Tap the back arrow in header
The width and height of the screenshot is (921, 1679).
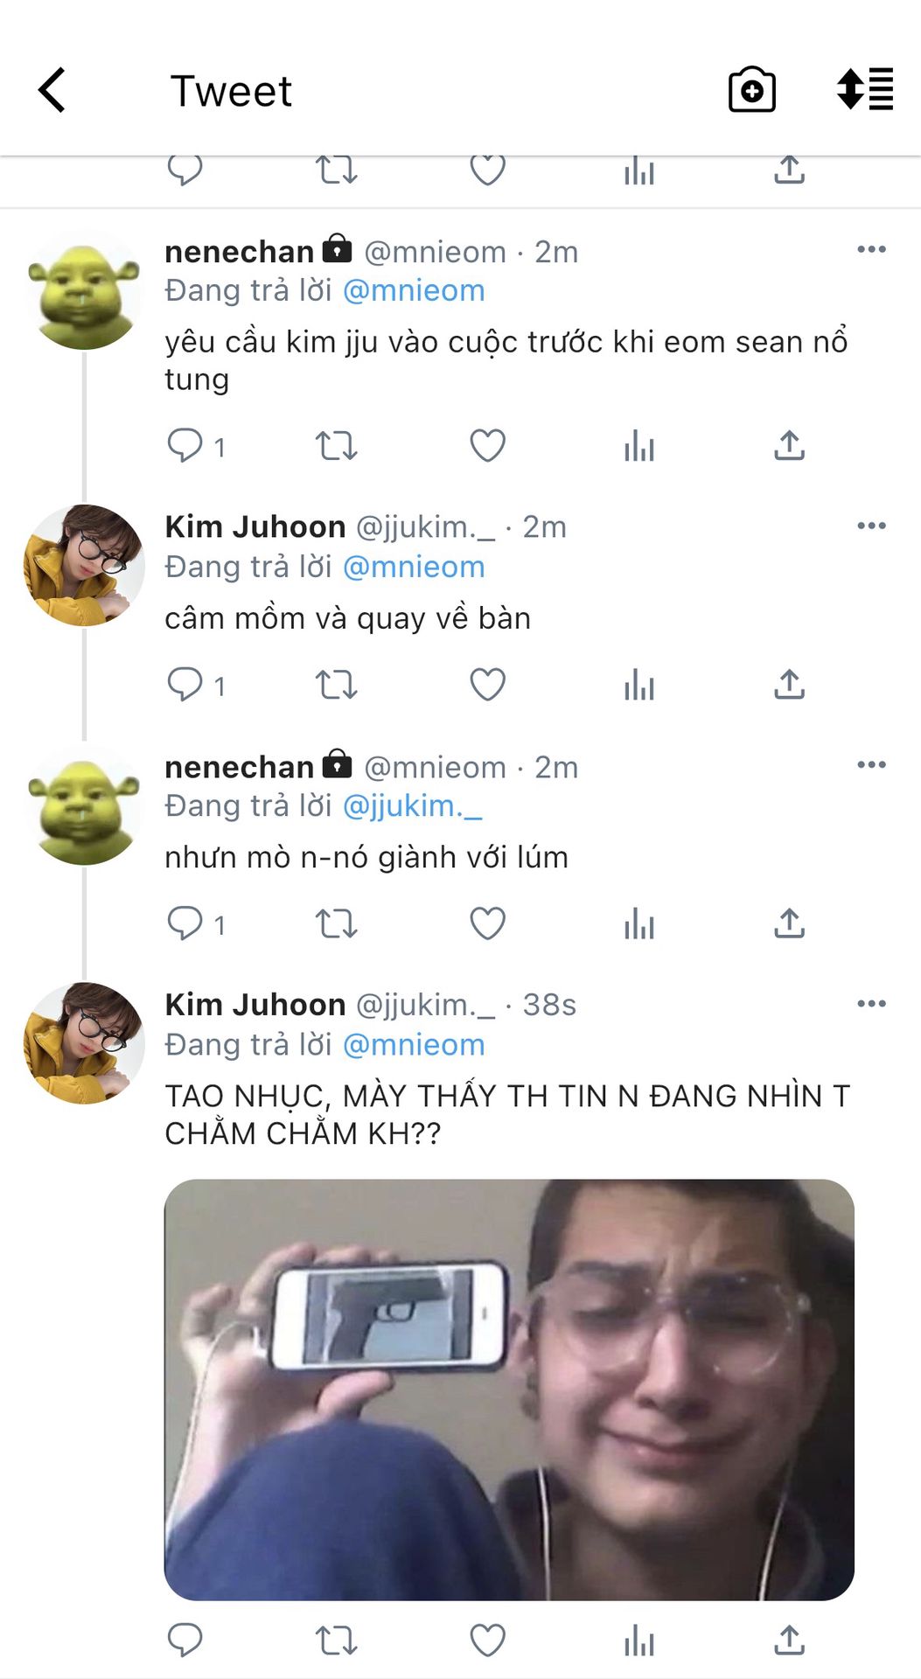pyautogui.click(x=52, y=90)
